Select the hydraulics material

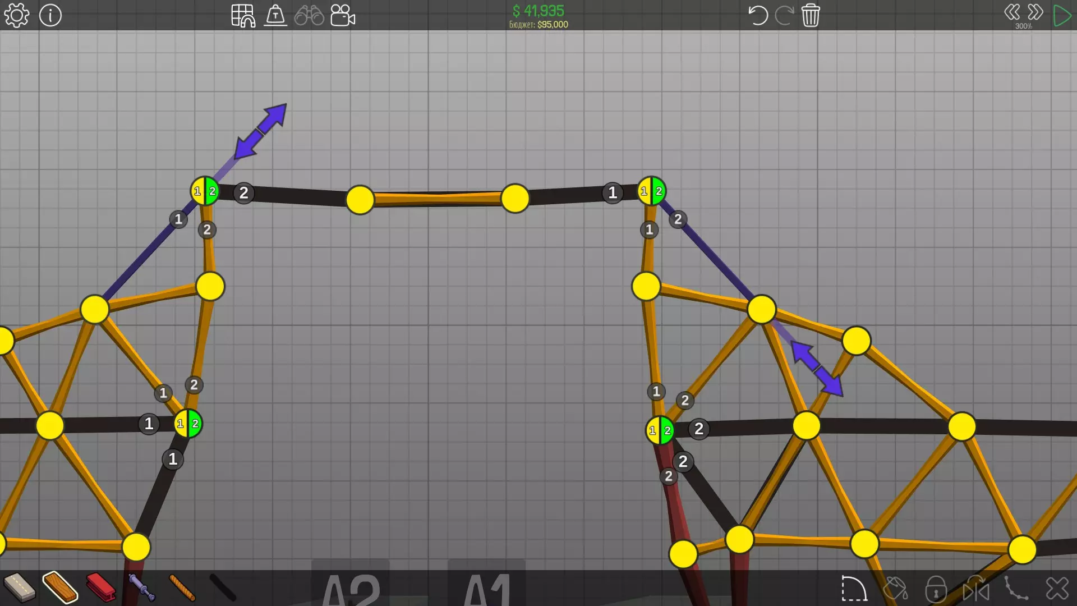click(141, 587)
